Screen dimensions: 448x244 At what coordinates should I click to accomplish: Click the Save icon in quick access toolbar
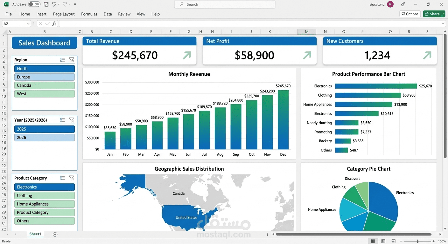(46, 4)
